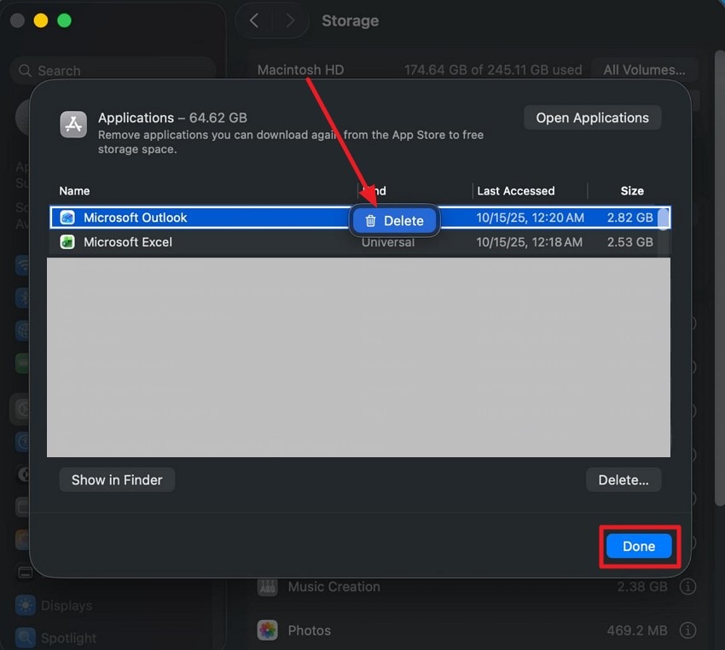Open the All Volumes dropdown
This screenshot has width=725, height=650.
644,69
